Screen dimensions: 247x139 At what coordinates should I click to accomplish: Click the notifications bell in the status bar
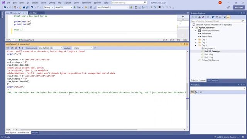(x=243, y=137)
